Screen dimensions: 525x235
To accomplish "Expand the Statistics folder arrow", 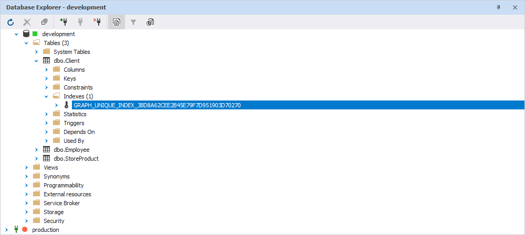I will point(47,114).
